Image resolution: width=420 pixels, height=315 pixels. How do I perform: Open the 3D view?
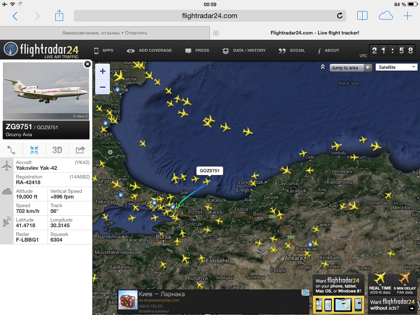57,150
